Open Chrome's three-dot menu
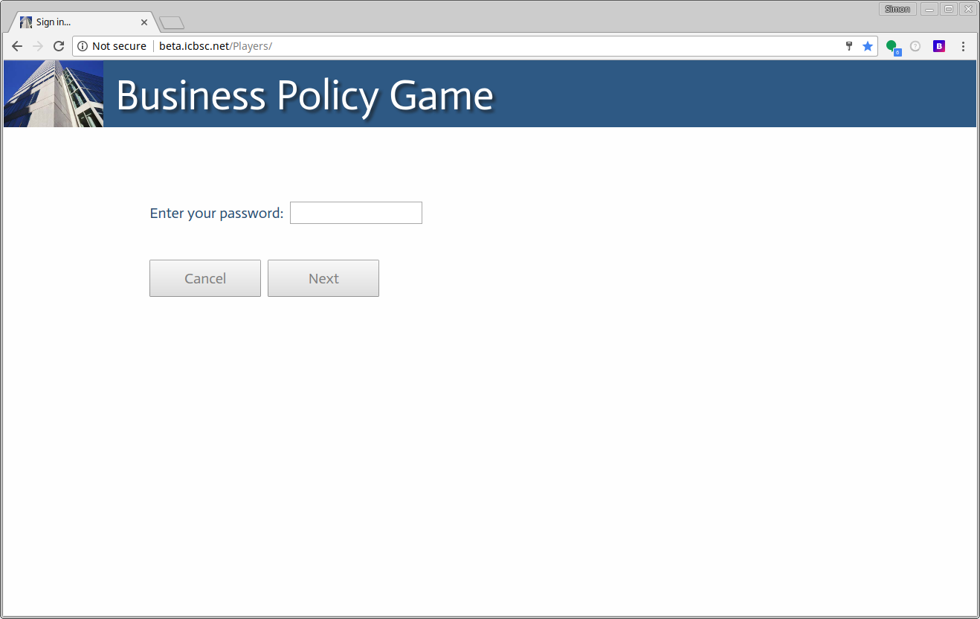The width and height of the screenshot is (980, 619). click(x=963, y=46)
